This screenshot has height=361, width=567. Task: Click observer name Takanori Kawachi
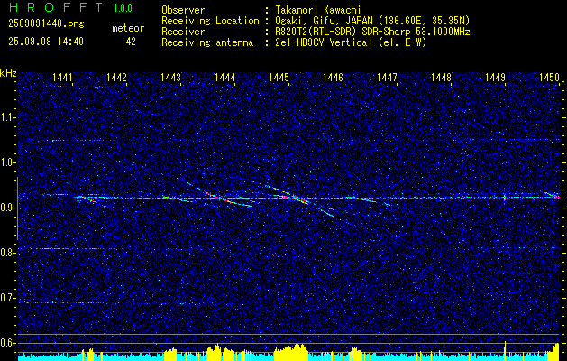tap(317, 10)
